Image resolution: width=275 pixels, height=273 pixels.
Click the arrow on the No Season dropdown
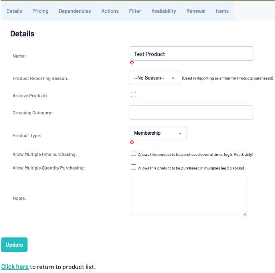(173, 78)
